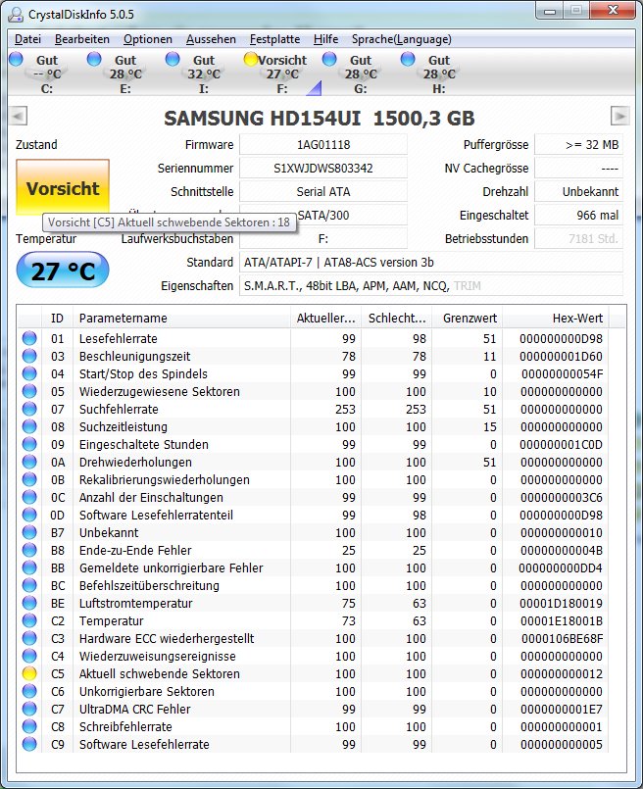Screen dimensions: 643x789
Task: Click status icon for Start/Stop des Spindels
Action: pos(29,373)
